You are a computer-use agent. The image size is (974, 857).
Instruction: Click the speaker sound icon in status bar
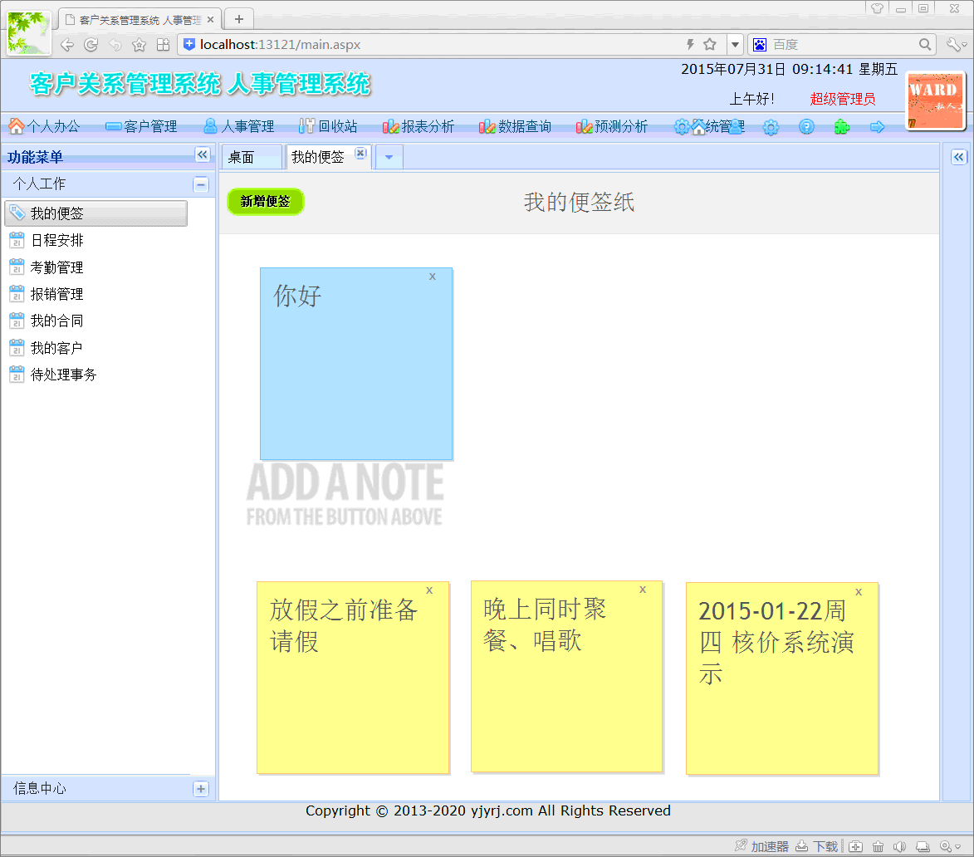[899, 846]
